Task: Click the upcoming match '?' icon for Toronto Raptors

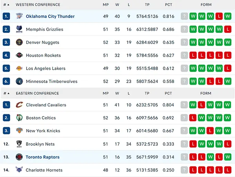Action: click(184, 157)
